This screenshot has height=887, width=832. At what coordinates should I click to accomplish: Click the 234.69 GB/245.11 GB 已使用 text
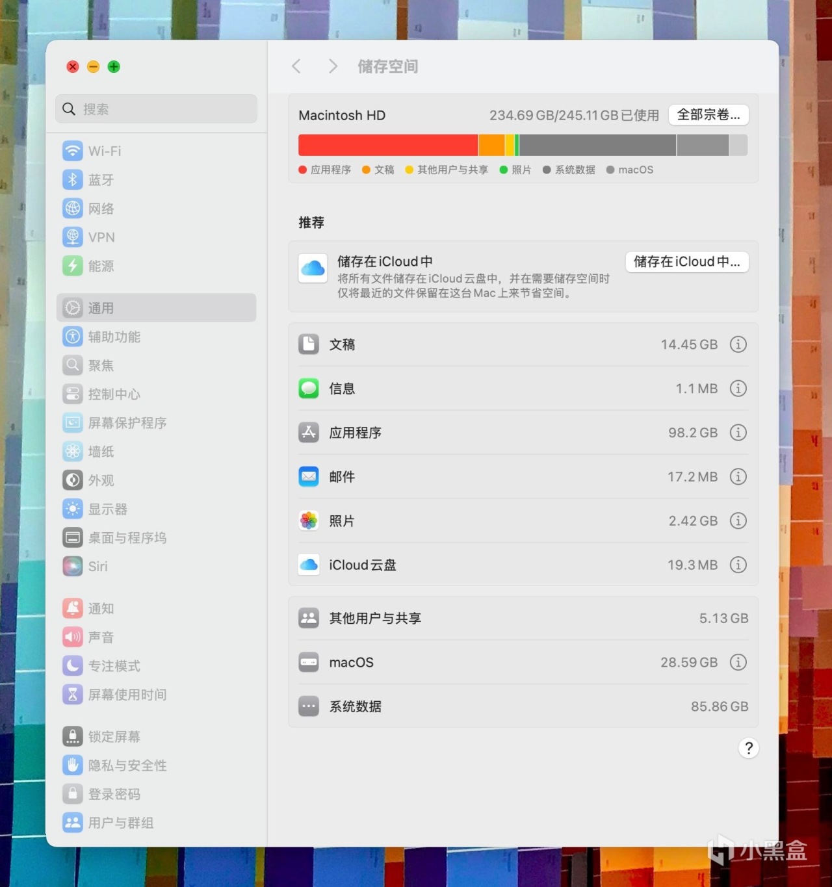(x=574, y=116)
